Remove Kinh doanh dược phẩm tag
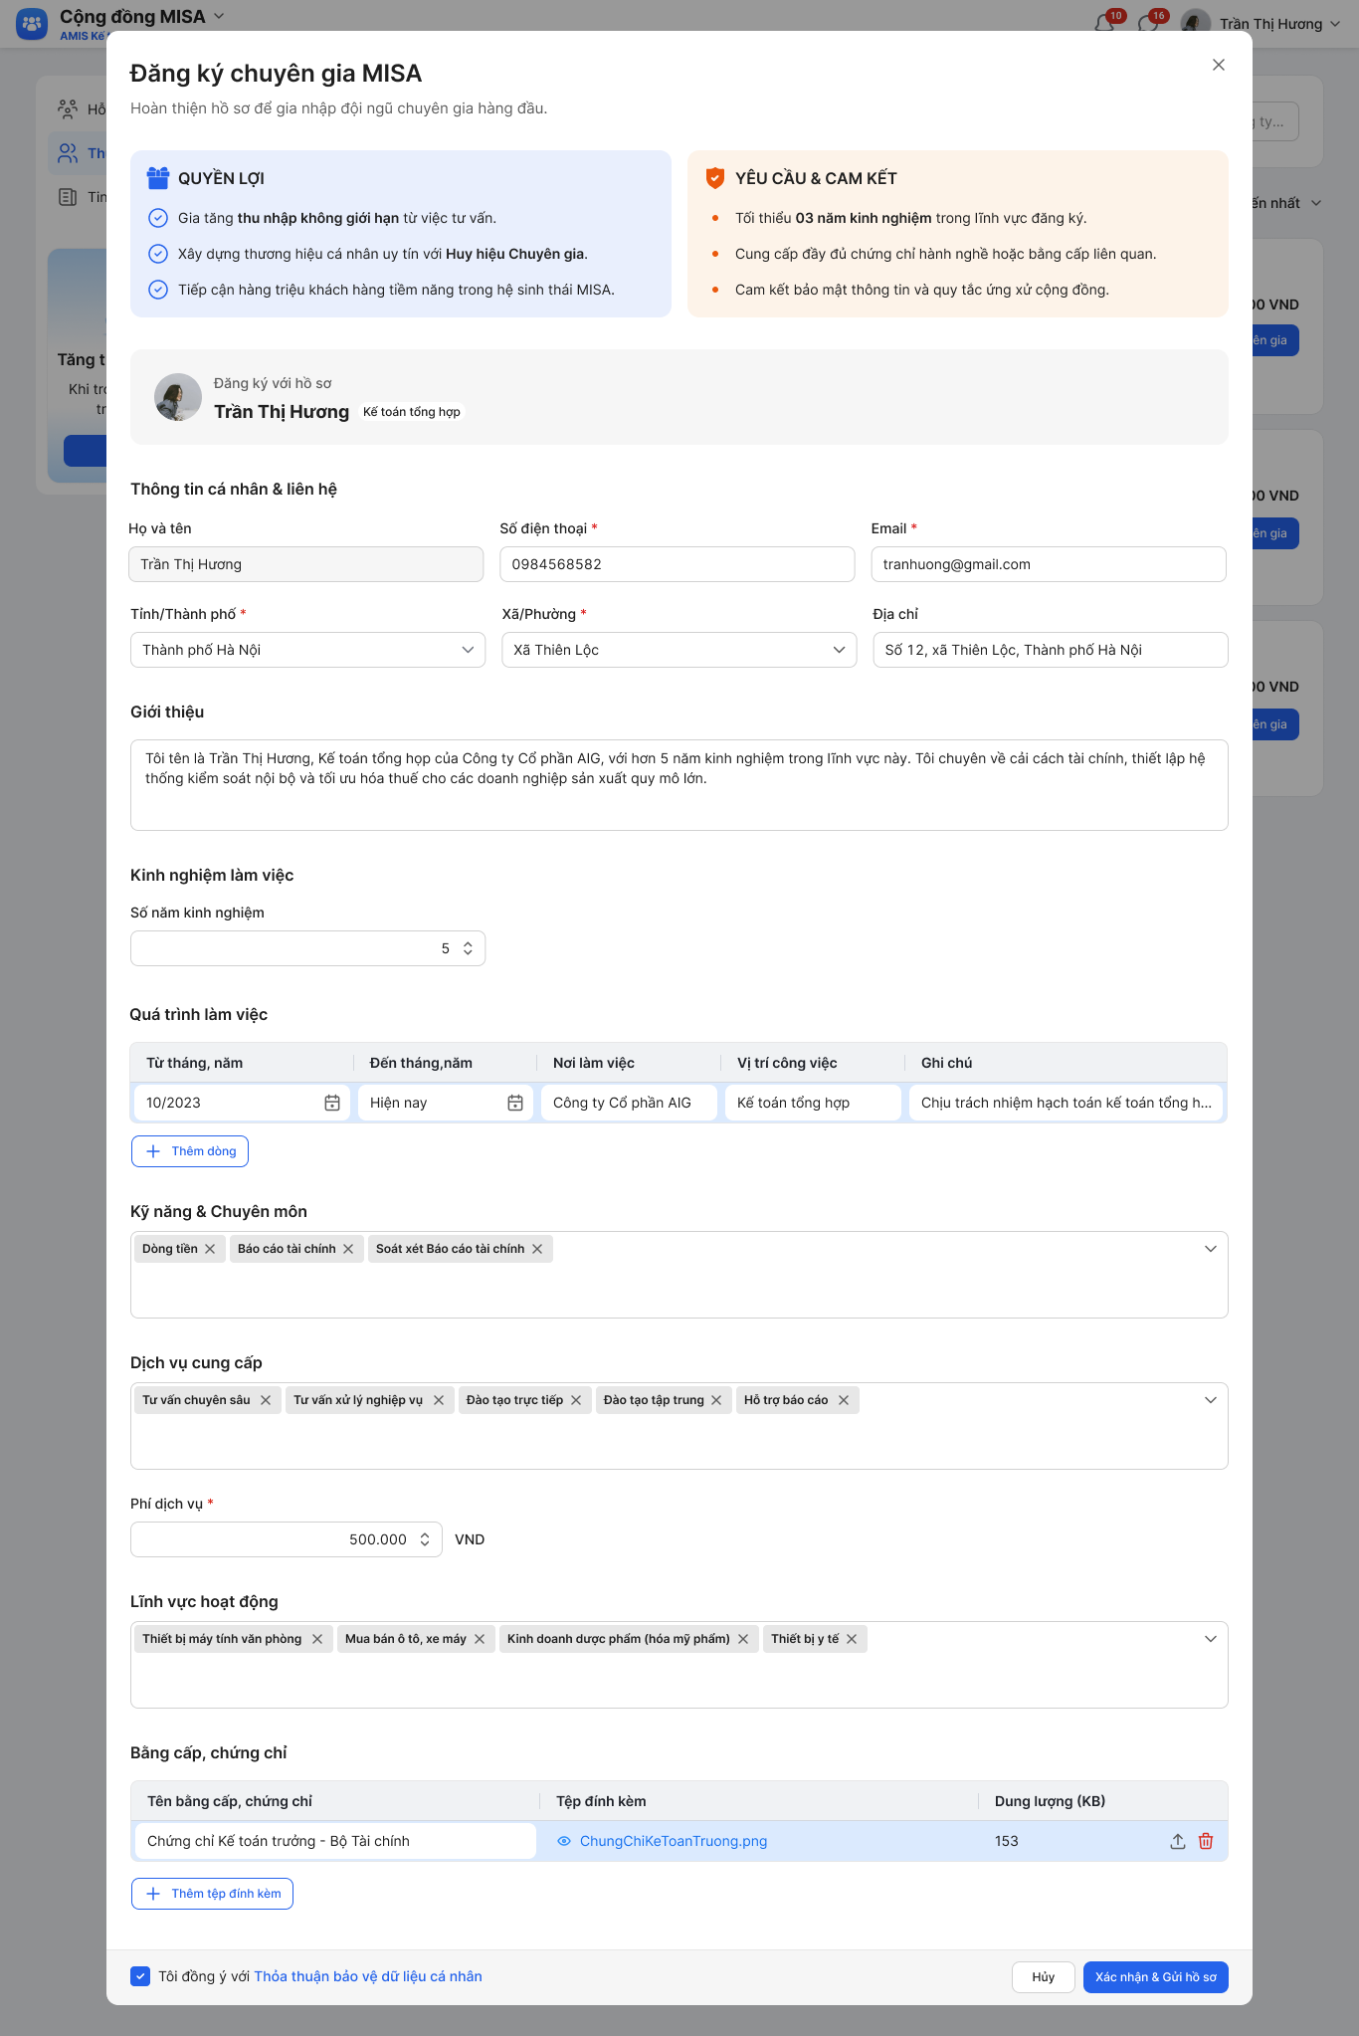This screenshot has height=2036, width=1359. [x=743, y=1639]
